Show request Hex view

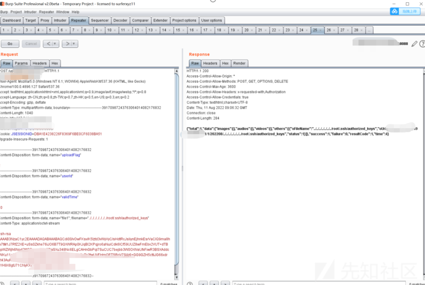click(55, 63)
